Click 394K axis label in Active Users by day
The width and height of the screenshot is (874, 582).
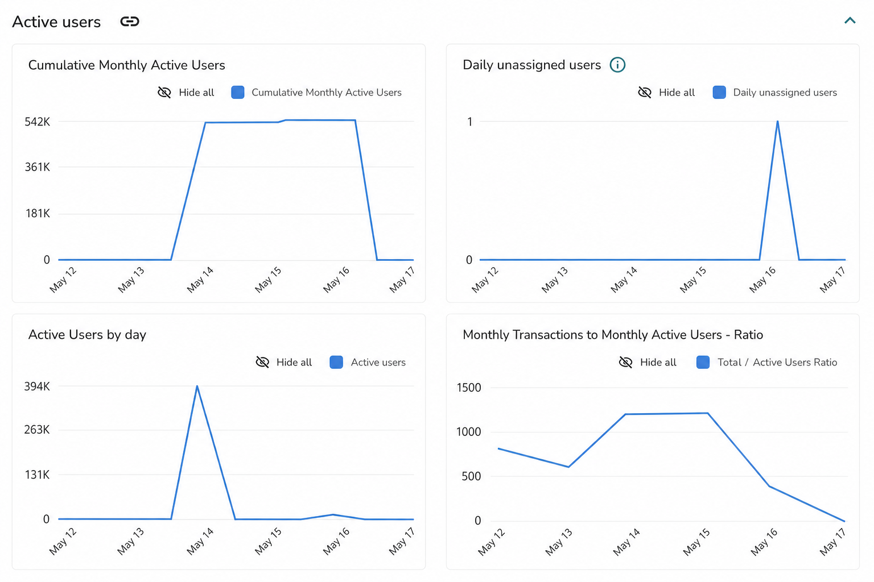(x=37, y=386)
